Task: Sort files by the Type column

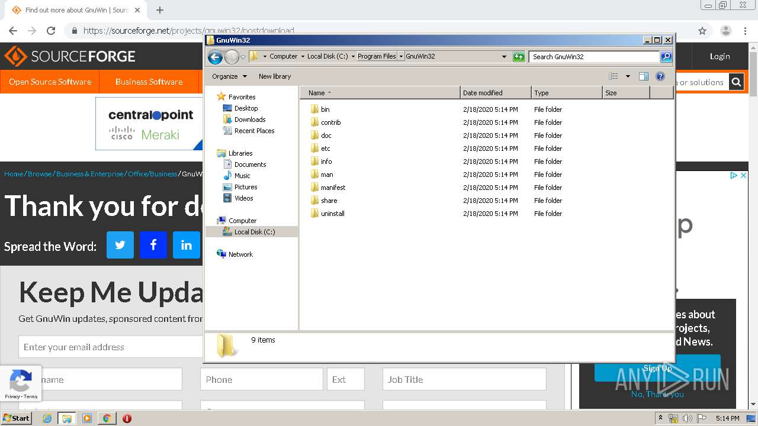Action: 567,93
